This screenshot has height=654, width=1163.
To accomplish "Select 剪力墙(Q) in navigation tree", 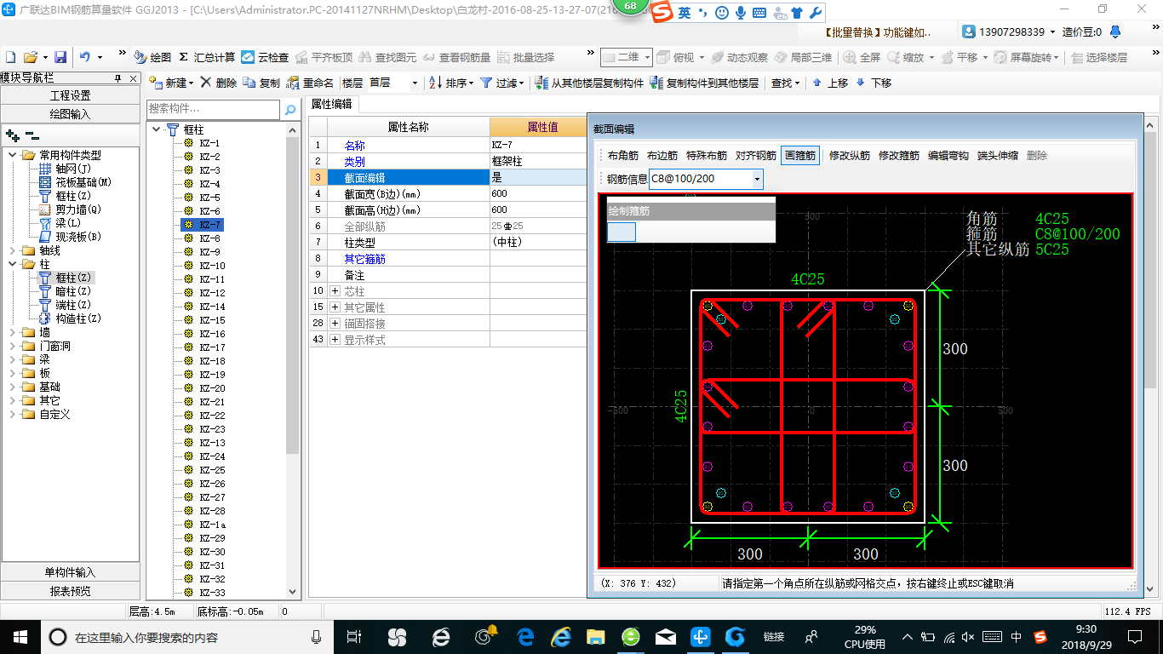I will (x=78, y=209).
